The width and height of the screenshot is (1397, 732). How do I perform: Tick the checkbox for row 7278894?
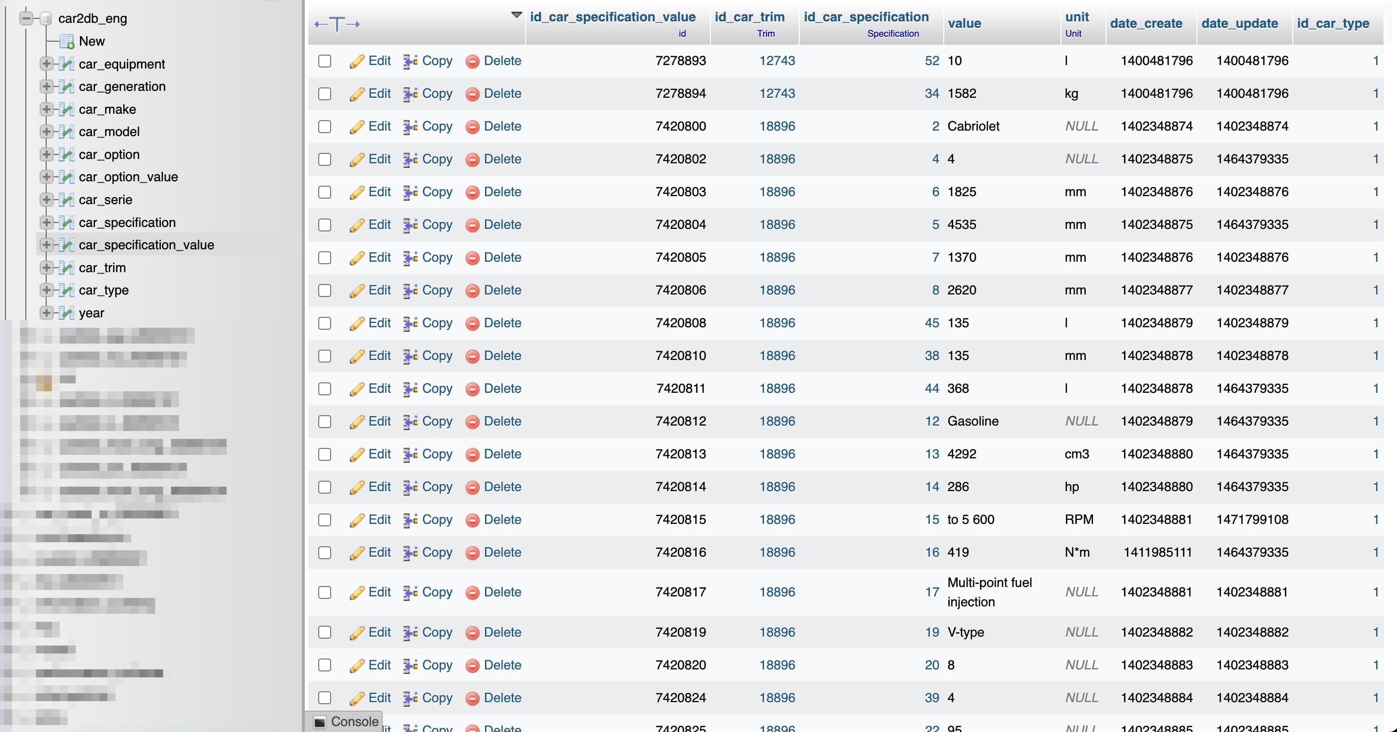pos(324,94)
